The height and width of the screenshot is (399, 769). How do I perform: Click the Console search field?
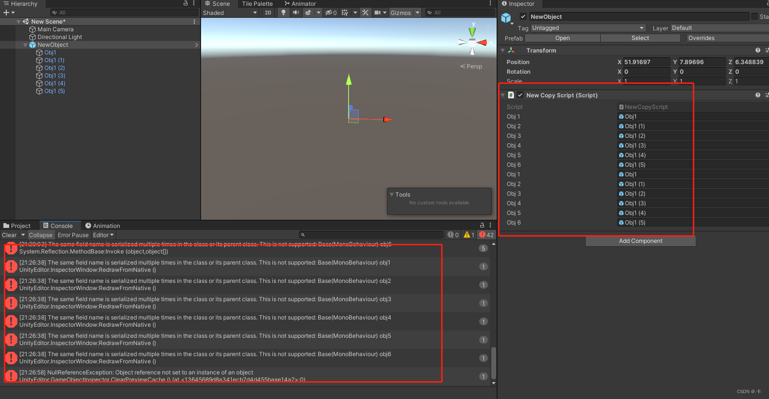(x=371, y=235)
